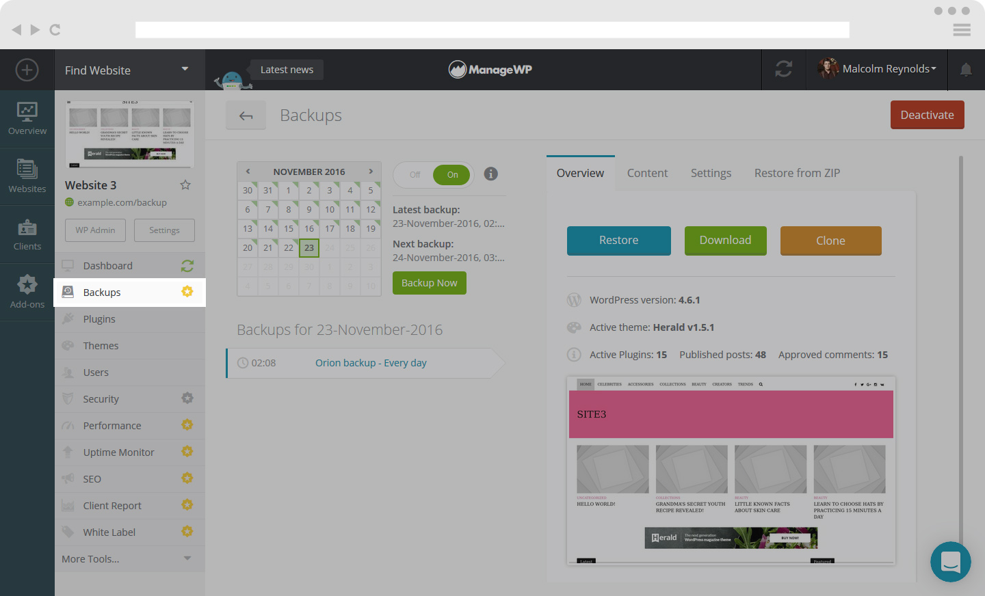Open the Overview sidebar section
985x596 pixels.
pos(27,119)
